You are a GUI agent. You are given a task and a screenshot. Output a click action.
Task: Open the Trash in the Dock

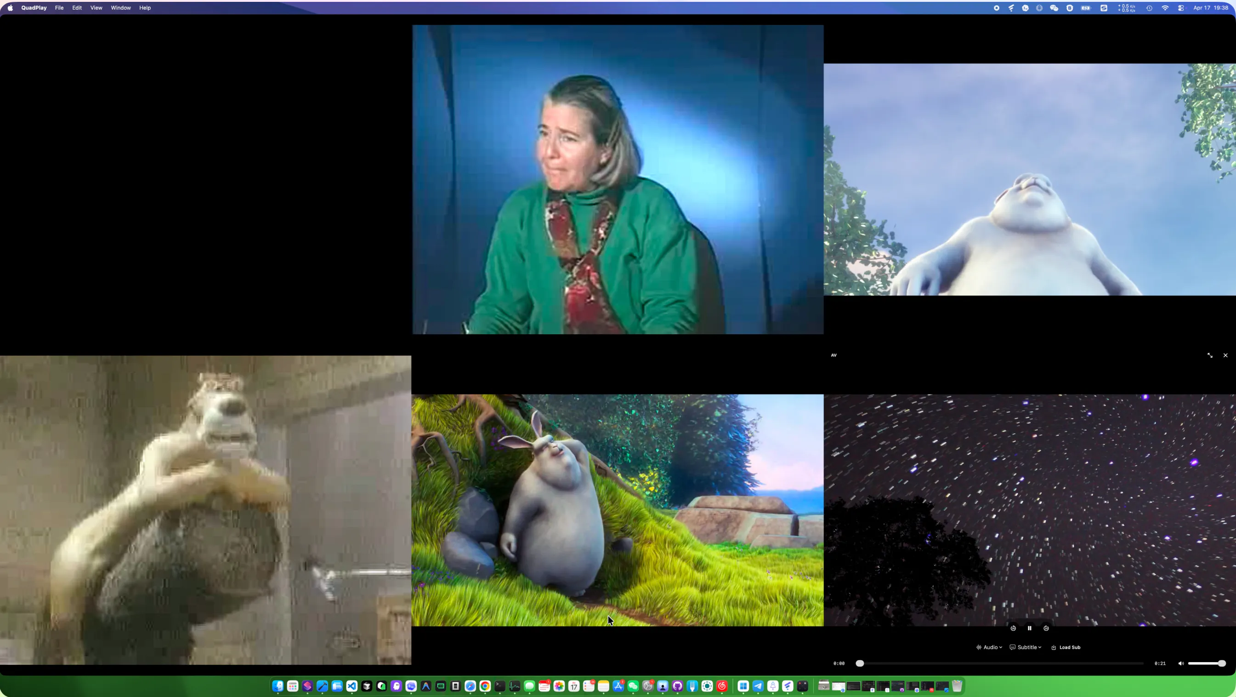coord(957,686)
